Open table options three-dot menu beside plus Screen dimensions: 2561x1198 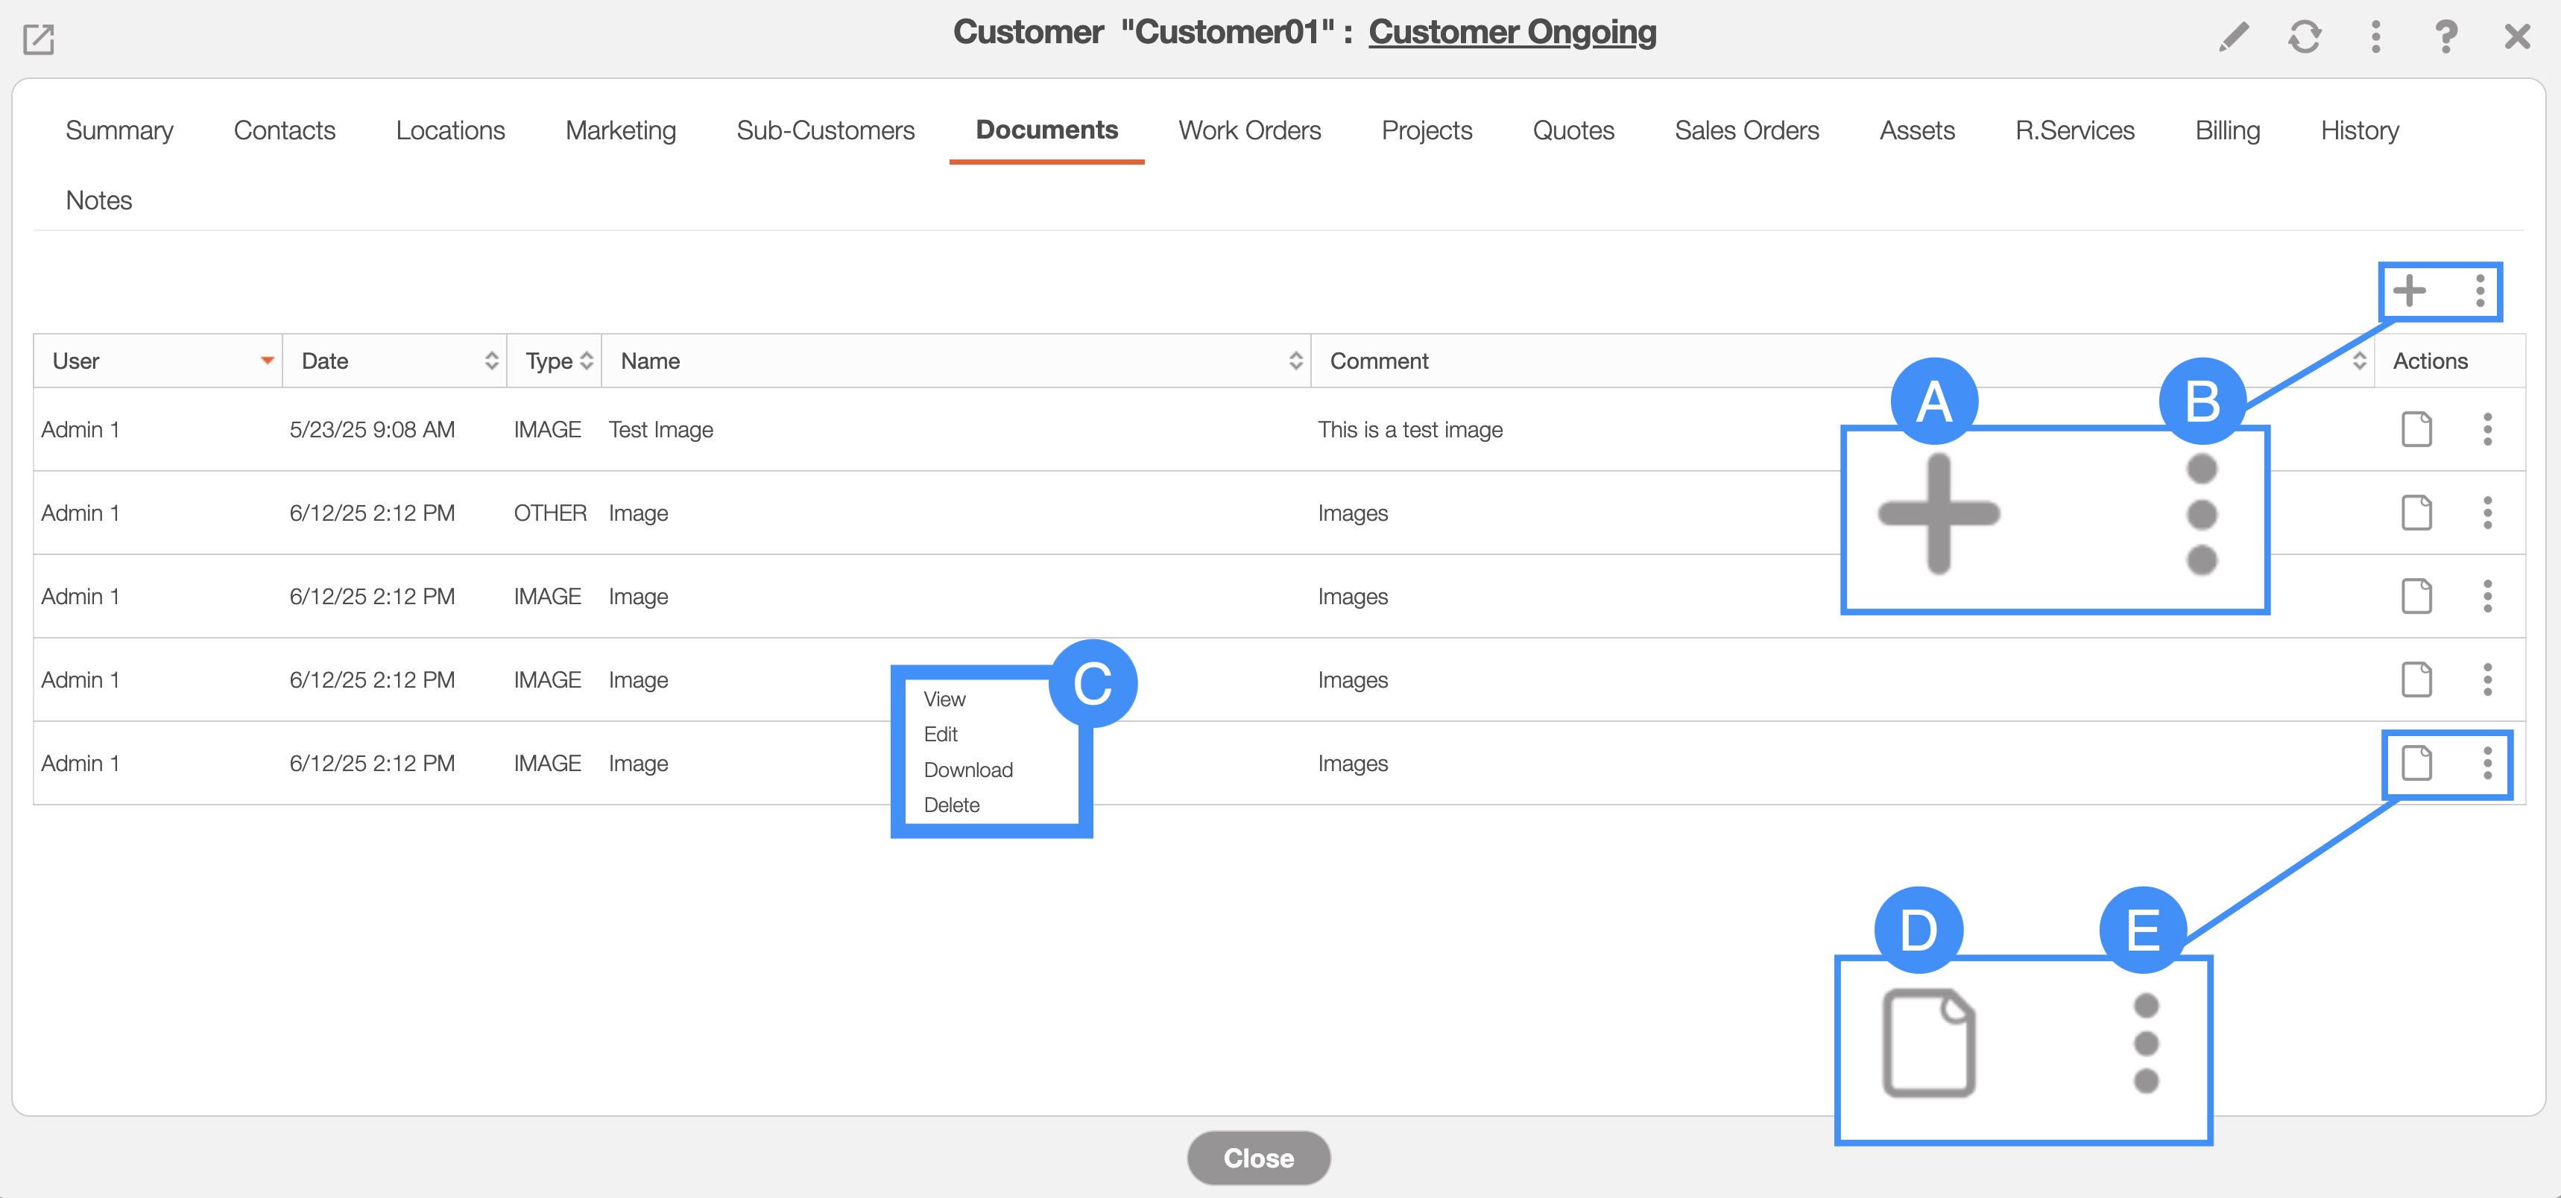point(2480,291)
